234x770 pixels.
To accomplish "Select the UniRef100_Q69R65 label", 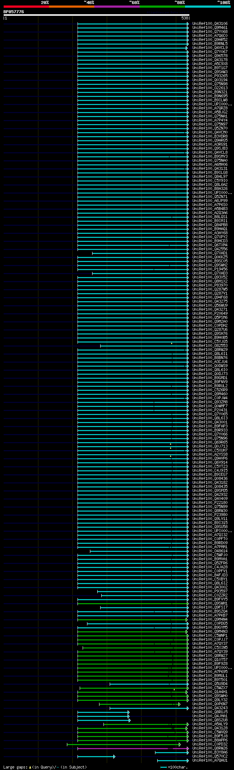I will [x=210, y=442].
